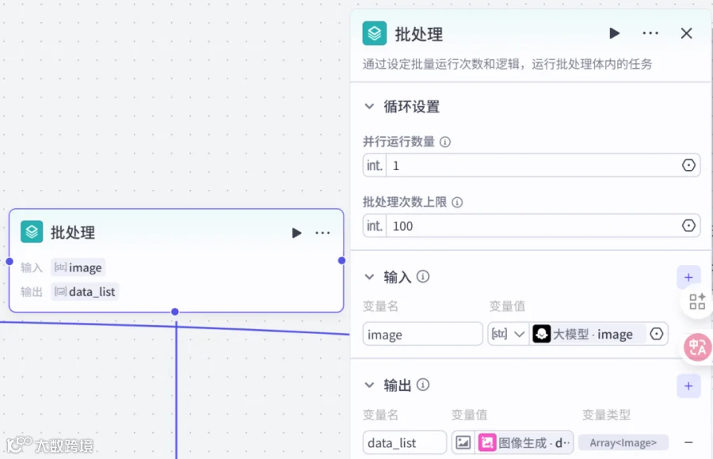
Task: Edit the data_list variable name field
Action: coord(404,442)
